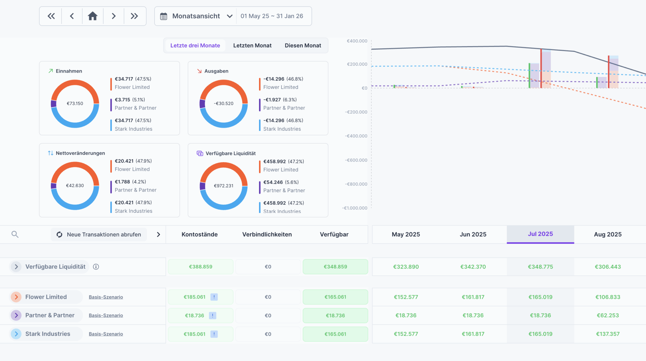
Task: Select the Aug 2025 column header
Action: (x=608, y=234)
